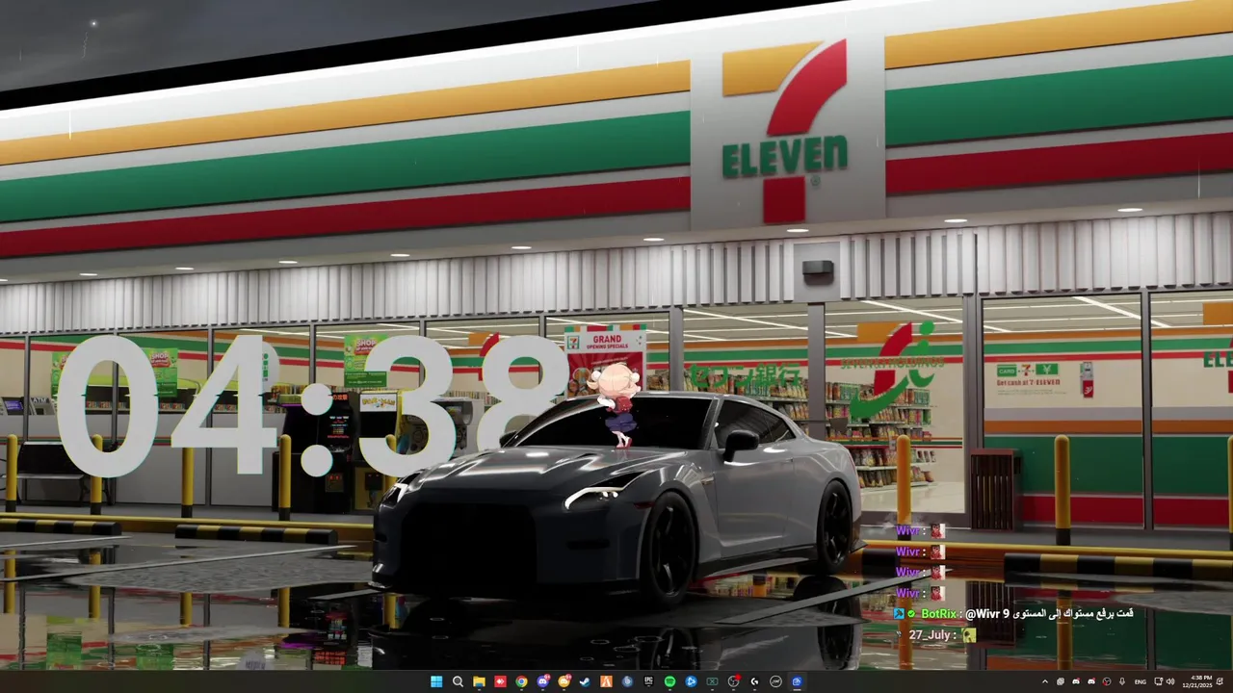Open the OBS system tray icon
Image resolution: width=1233 pixels, height=693 pixels.
point(1107,681)
